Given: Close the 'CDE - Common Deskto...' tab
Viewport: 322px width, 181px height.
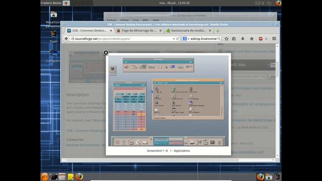Looking at the screenshot, I should click(111, 31).
